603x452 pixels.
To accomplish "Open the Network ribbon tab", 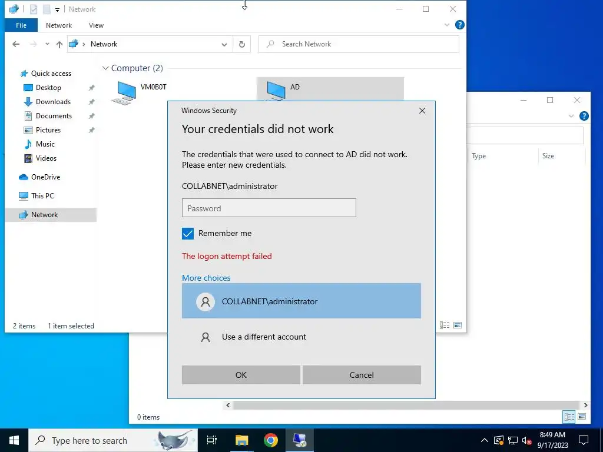I will 59,25.
